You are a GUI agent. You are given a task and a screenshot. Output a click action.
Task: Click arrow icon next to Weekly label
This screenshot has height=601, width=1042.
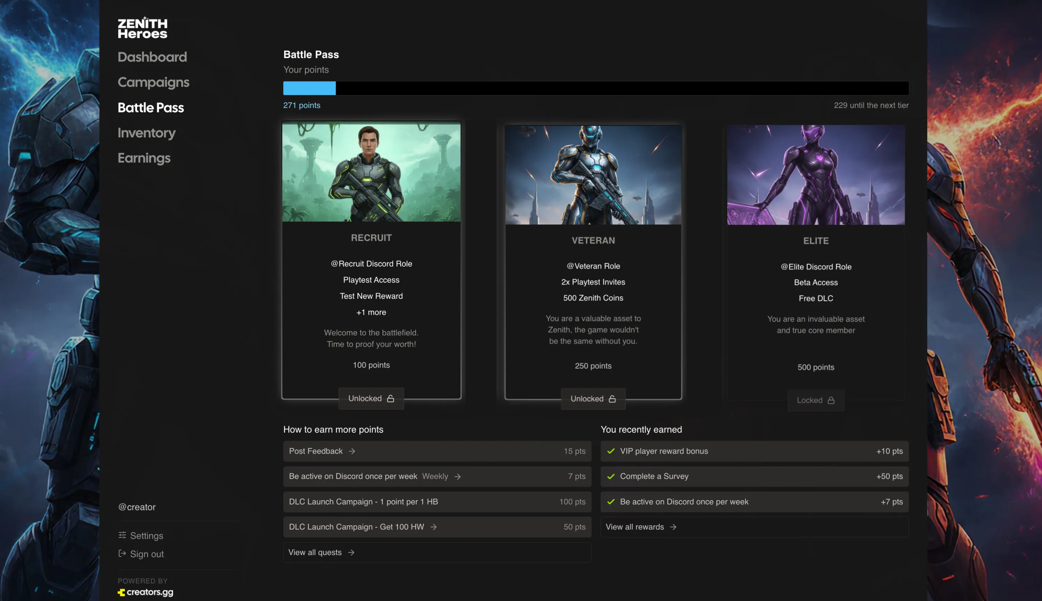[457, 477]
